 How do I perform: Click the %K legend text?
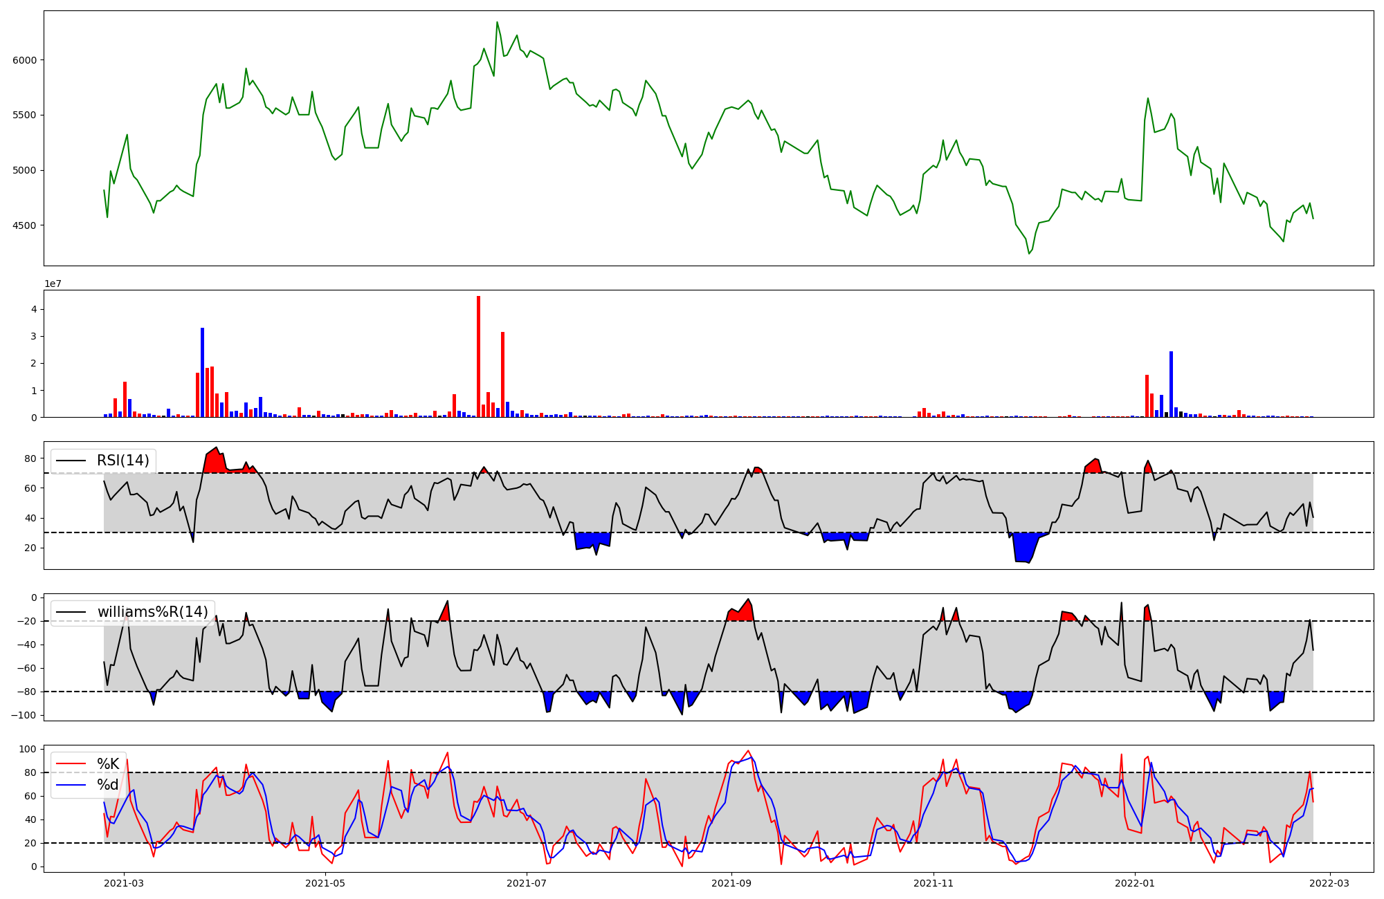[x=108, y=764]
